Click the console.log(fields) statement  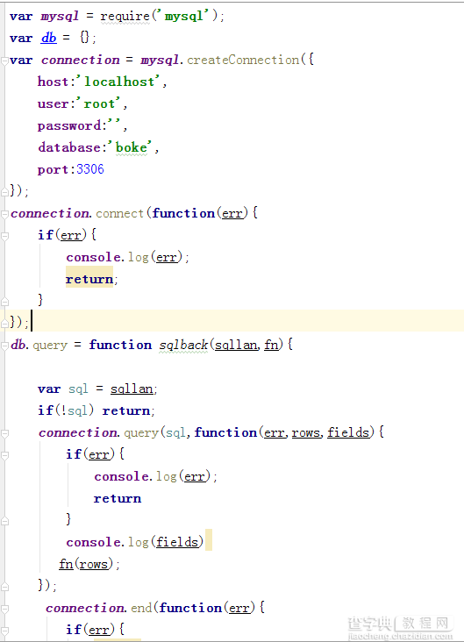[135, 542]
